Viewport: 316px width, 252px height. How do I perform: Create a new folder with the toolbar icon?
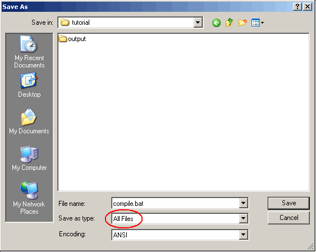(242, 22)
